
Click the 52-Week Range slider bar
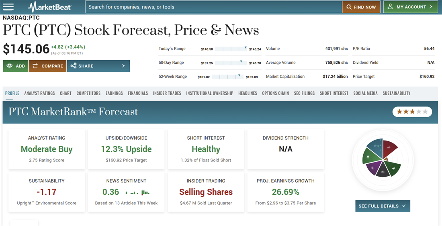(227, 77)
